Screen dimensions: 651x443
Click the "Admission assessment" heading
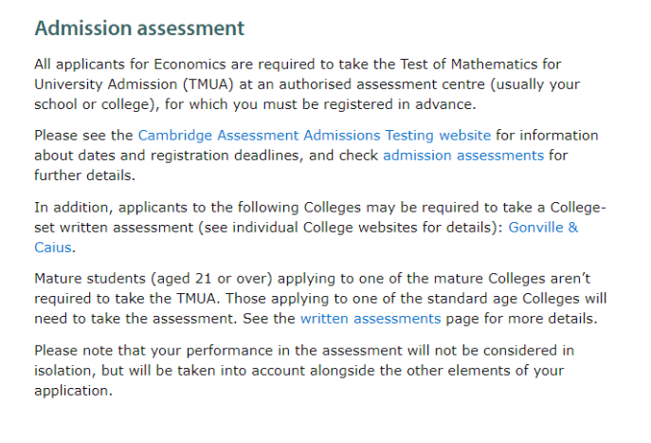[x=139, y=28]
